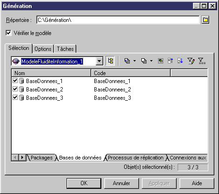Uncheck the Vérifier le modèle checkbox

click(x=8, y=33)
